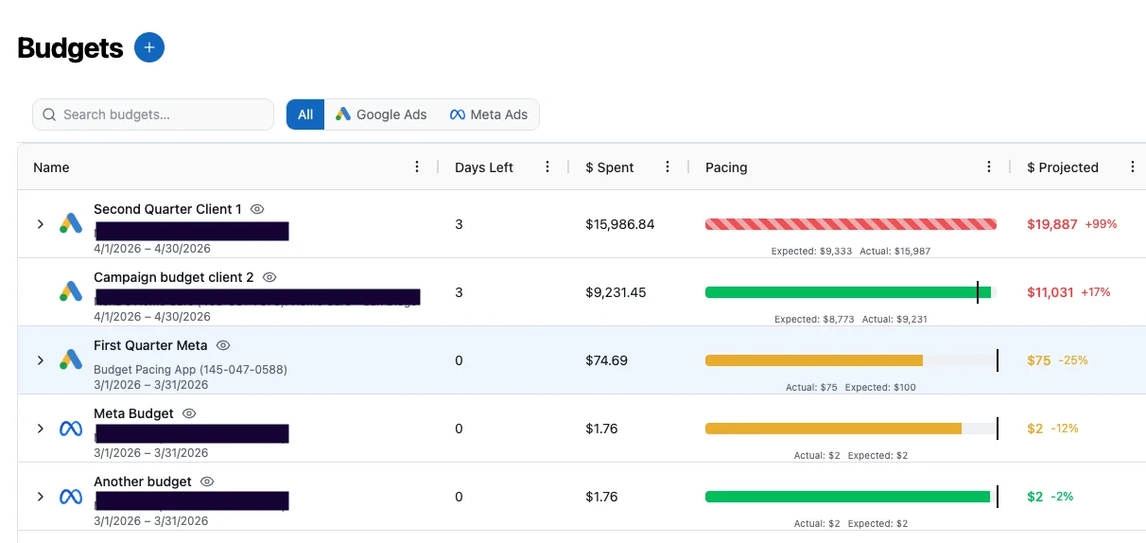Expand the Another budget row
1146x543 pixels.
pyautogui.click(x=40, y=497)
